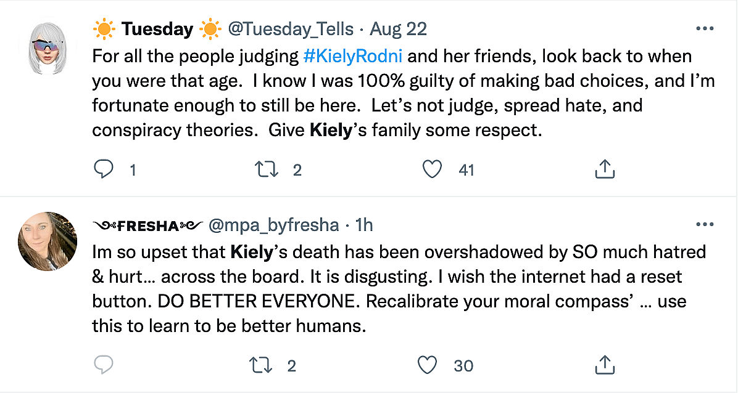Open the Tuesday display name profile

click(157, 28)
